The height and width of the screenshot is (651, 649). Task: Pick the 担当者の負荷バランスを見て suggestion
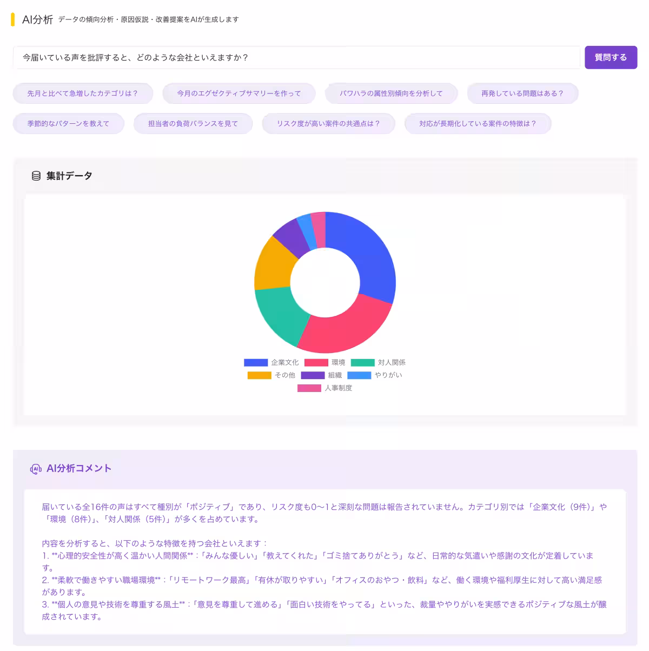pos(193,124)
